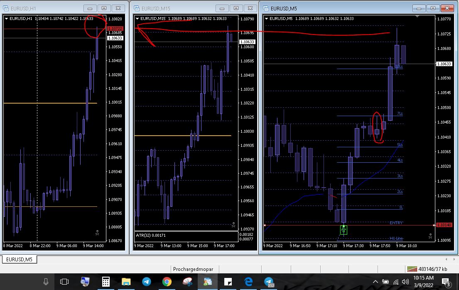Open the MetaTrader terminal taskbar icon
Image resolution: width=459 pixels, height=290 pixels.
coord(208,282)
